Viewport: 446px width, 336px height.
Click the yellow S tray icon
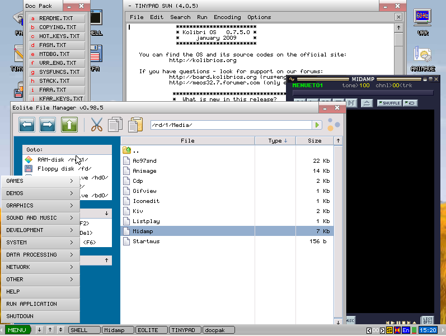(389, 330)
